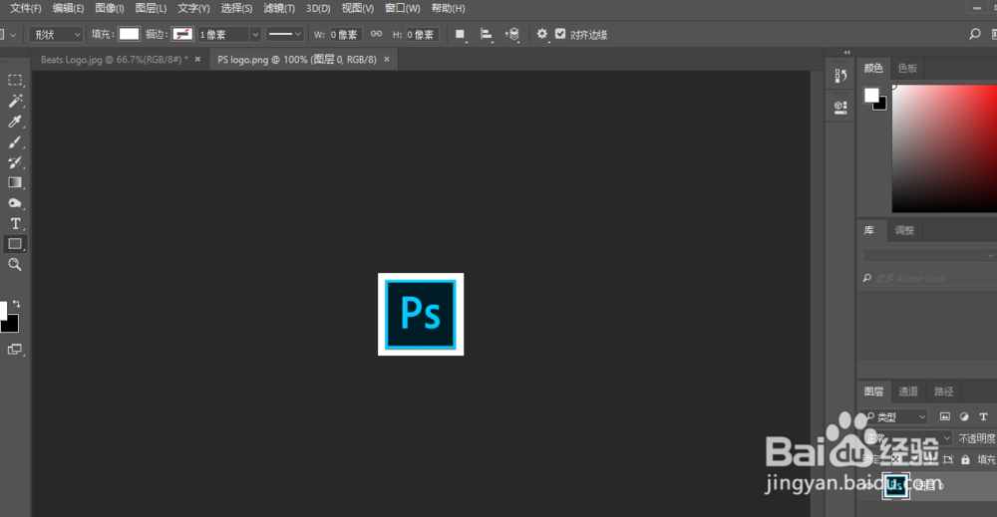Open the 窗口(W) menu
997x517 pixels.
pyautogui.click(x=403, y=8)
